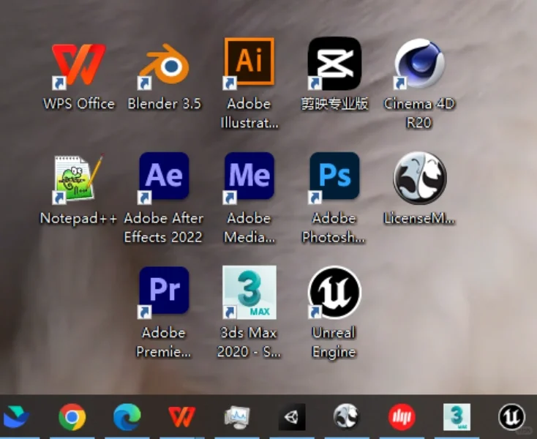537x439 pixels.
Task: Switch to Unreal Engine in the taskbar
Action: click(511, 417)
